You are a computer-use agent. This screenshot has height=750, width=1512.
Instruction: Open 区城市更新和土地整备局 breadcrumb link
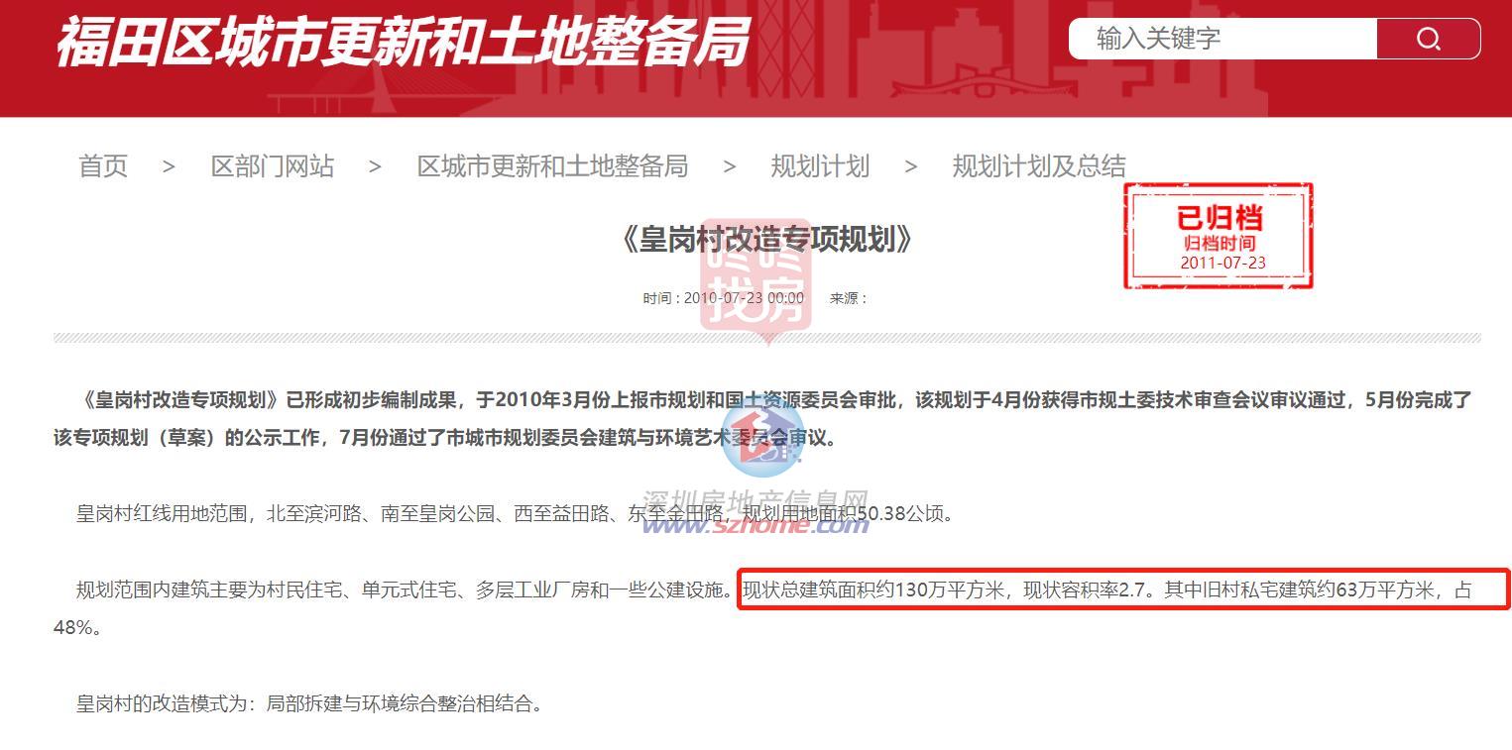[x=552, y=166]
